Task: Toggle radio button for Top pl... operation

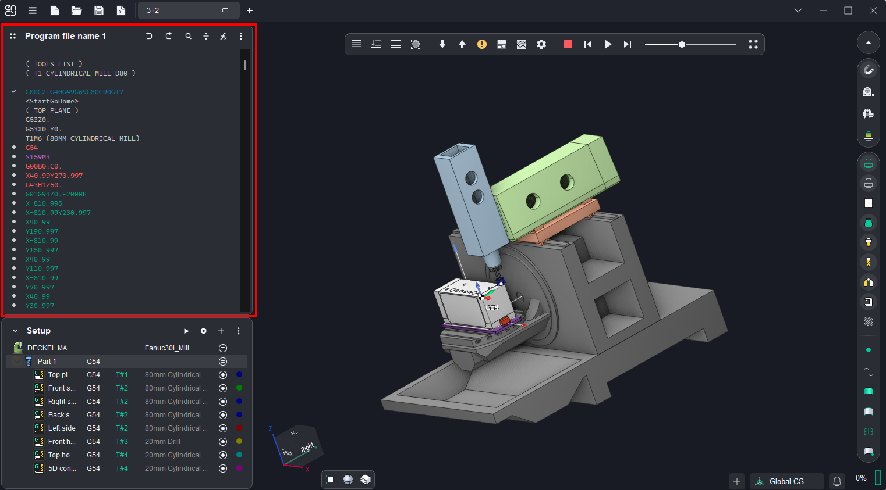Action: pyautogui.click(x=223, y=375)
